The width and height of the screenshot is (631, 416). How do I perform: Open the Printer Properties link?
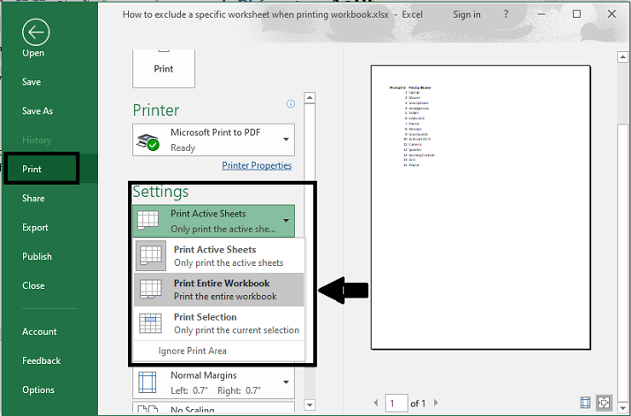[257, 165]
